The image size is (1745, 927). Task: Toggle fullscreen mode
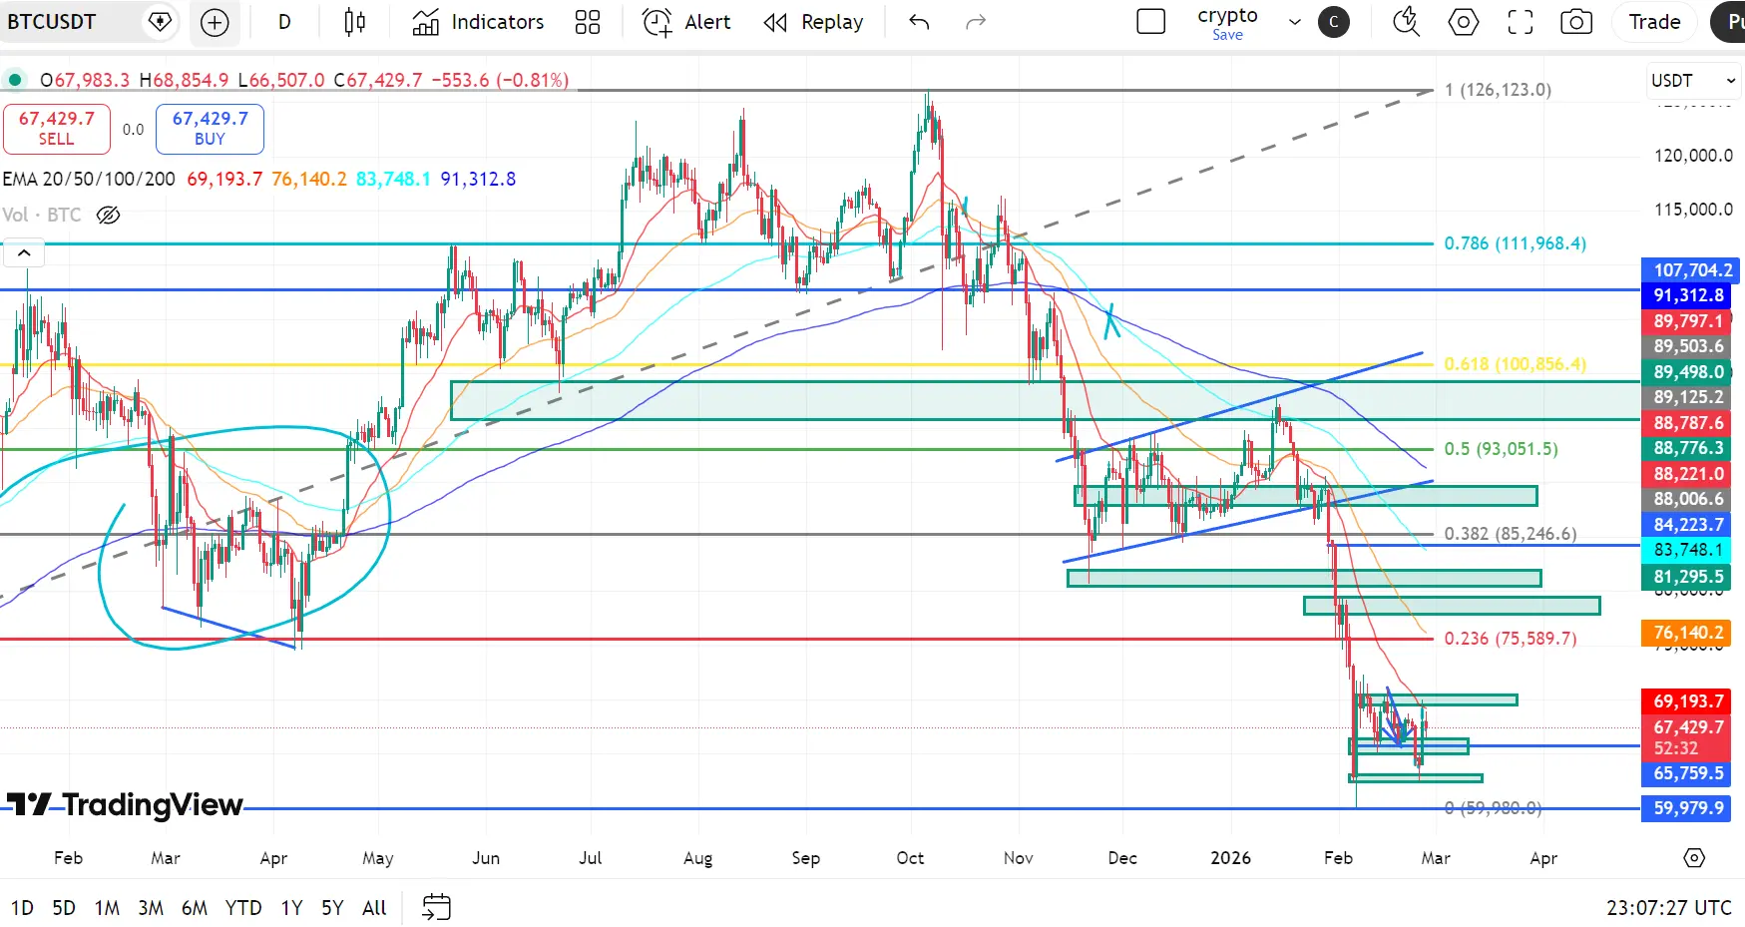coord(1521,22)
